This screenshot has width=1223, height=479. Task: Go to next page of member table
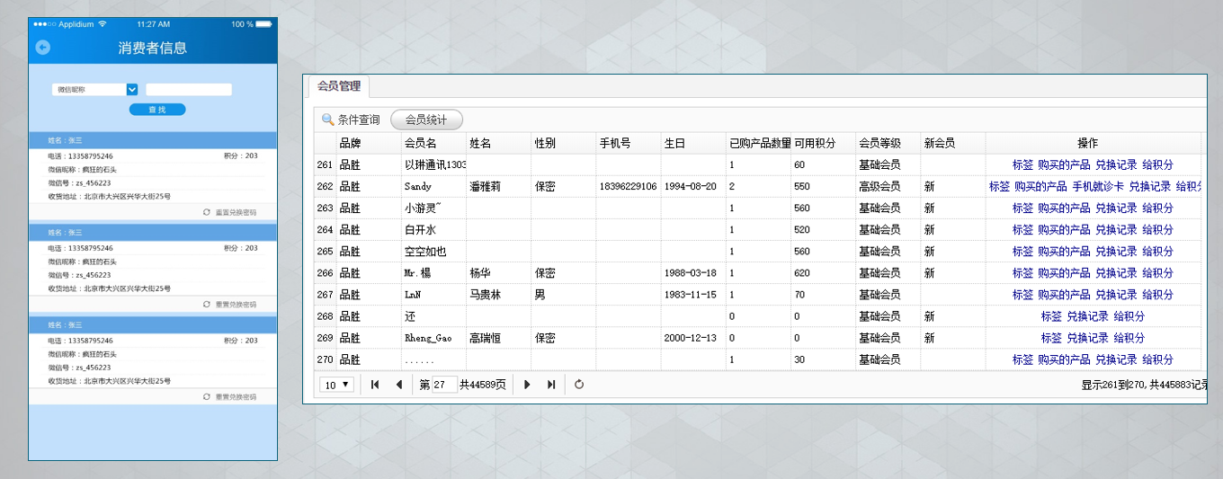528,385
